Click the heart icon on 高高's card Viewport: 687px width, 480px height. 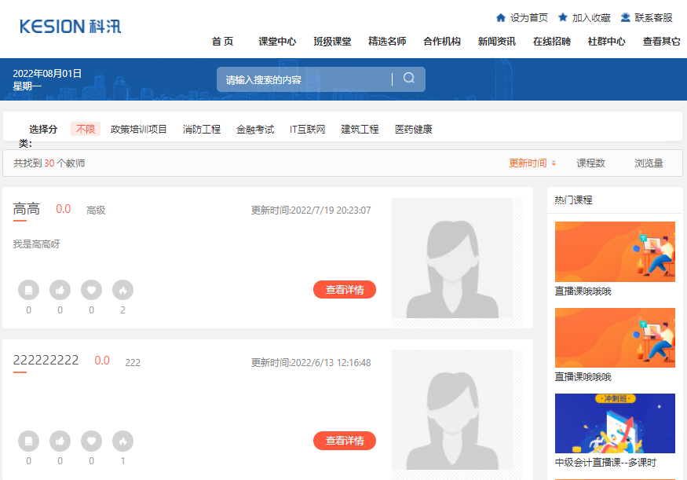pos(91,290)
